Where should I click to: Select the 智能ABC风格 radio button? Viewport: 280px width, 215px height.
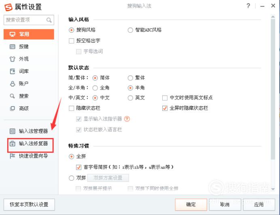[x=130, y=30]
